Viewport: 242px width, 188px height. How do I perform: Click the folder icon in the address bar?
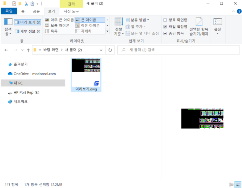(35, 50)
